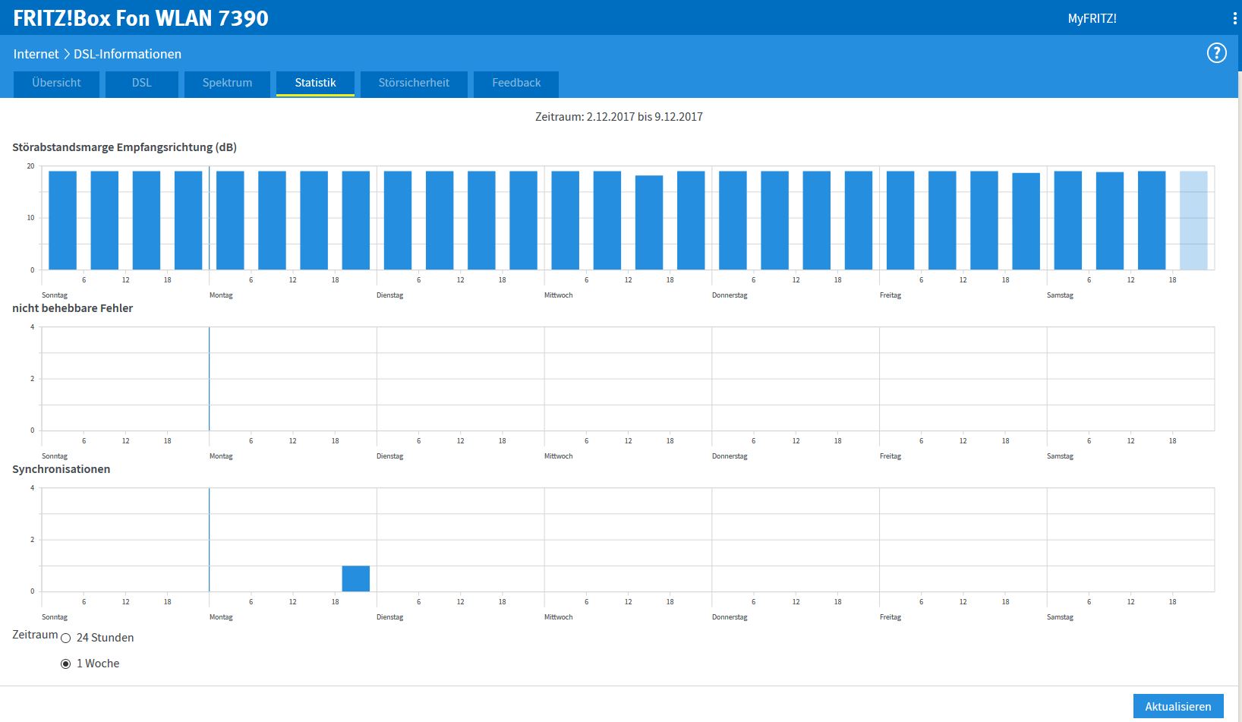Switch to the Übersicht tab
The height and width of the screenshot is (722, 1242).
[x=56, y=83]
